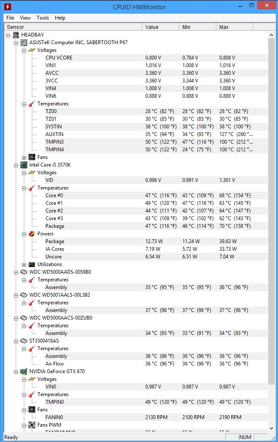The width and height of the screenshot is (278, 442).
Task: Click the vertical scrollbar thumb
Action: (x=271, y=211)
